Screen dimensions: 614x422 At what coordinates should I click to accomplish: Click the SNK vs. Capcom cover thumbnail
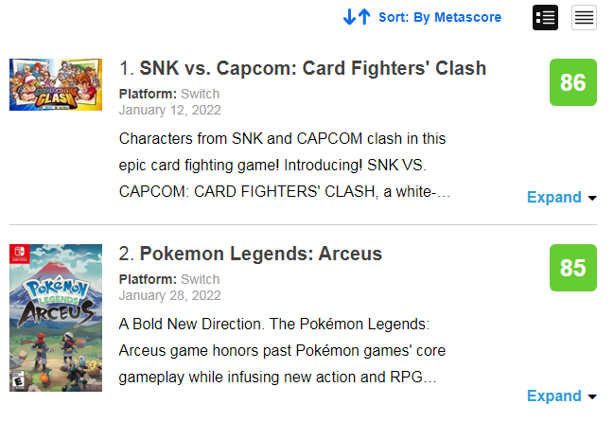(x=56, y=84)
